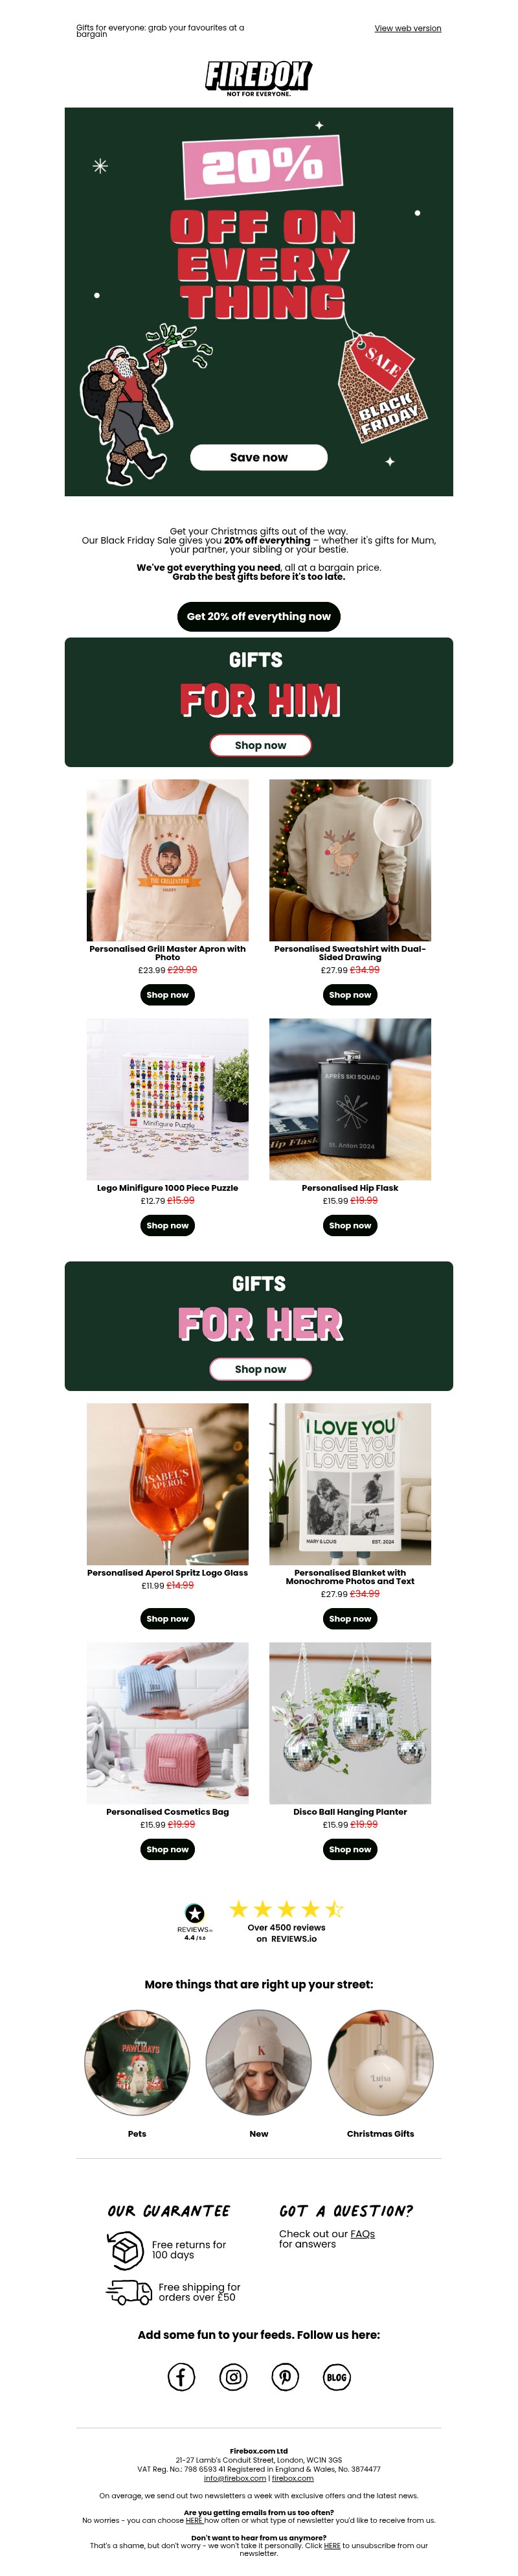Click info@firebox.com email link
Viewport: 518px width, 2576px height.
[x=235, y=2478]
